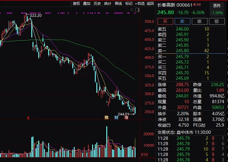Open 统计 statistics in chart toolbar
228x162 pixels.
point(108,4)
